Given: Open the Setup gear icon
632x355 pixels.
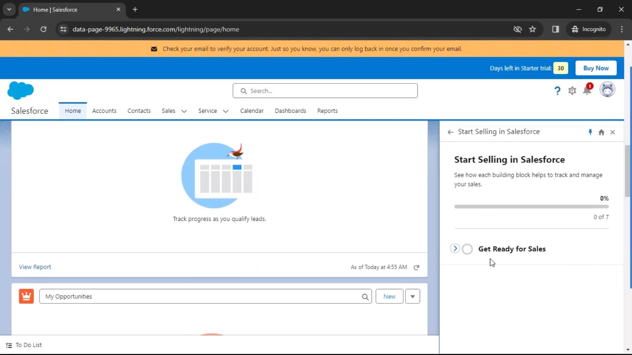Looking at the screenshot, I should (572, 91).
